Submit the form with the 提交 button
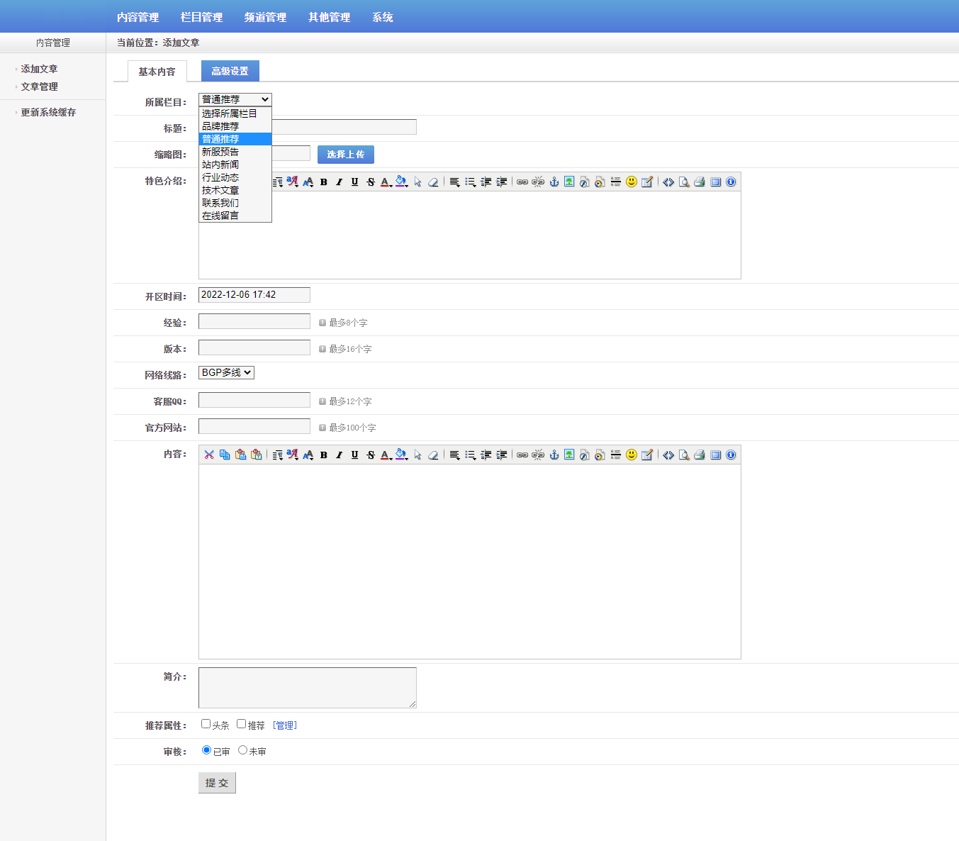Viewport: 959px width, 841px height. coord(217,783)
